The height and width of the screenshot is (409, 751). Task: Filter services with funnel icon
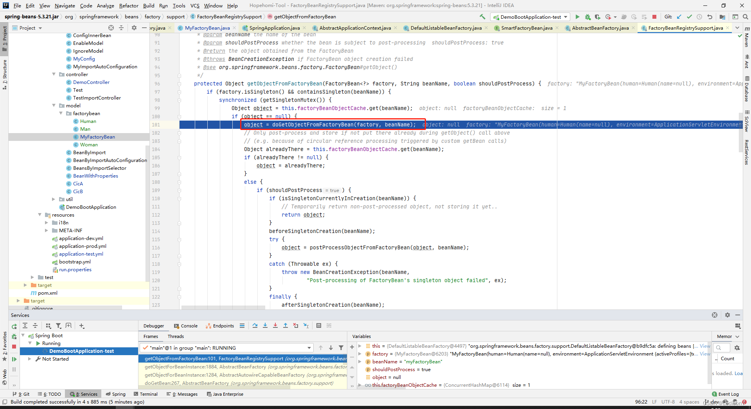click(x=59, y=325)
